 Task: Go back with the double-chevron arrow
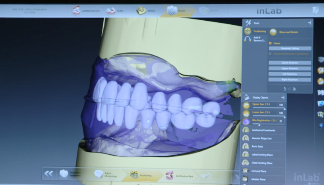(49, 174)
